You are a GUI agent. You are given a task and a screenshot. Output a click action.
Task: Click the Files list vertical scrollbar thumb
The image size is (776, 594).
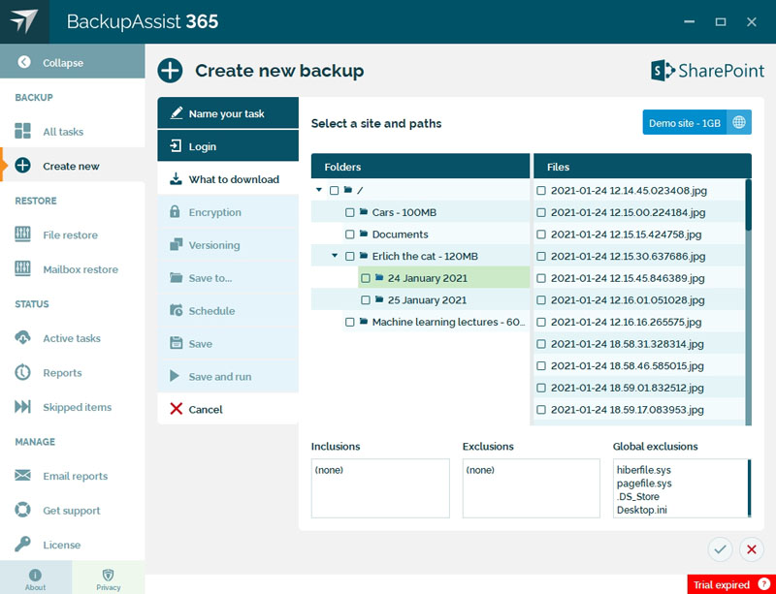tap(748, 204)
